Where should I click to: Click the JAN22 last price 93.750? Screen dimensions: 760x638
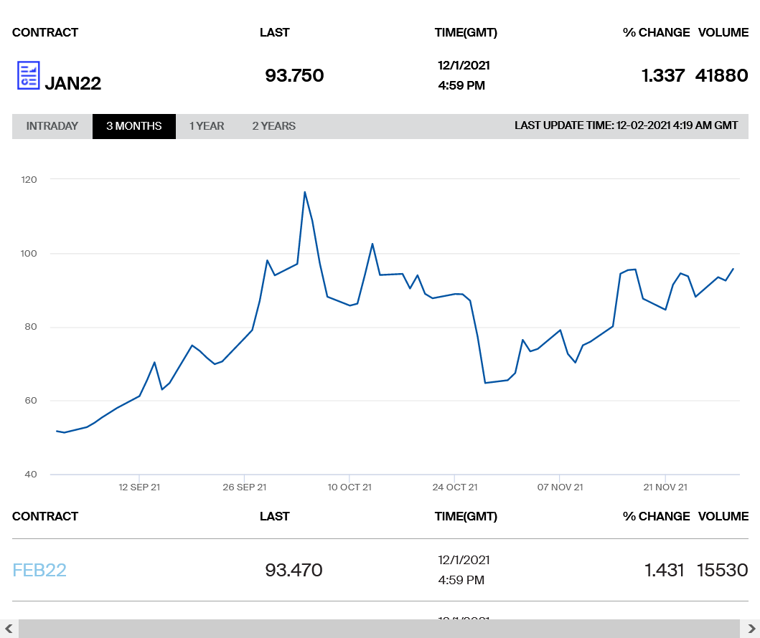click(294, 75)
